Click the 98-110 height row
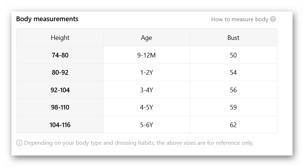This screenshot has width=304, height=167. pos(60,107)
